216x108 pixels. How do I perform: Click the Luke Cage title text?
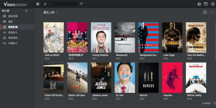(x=169, y=55)
